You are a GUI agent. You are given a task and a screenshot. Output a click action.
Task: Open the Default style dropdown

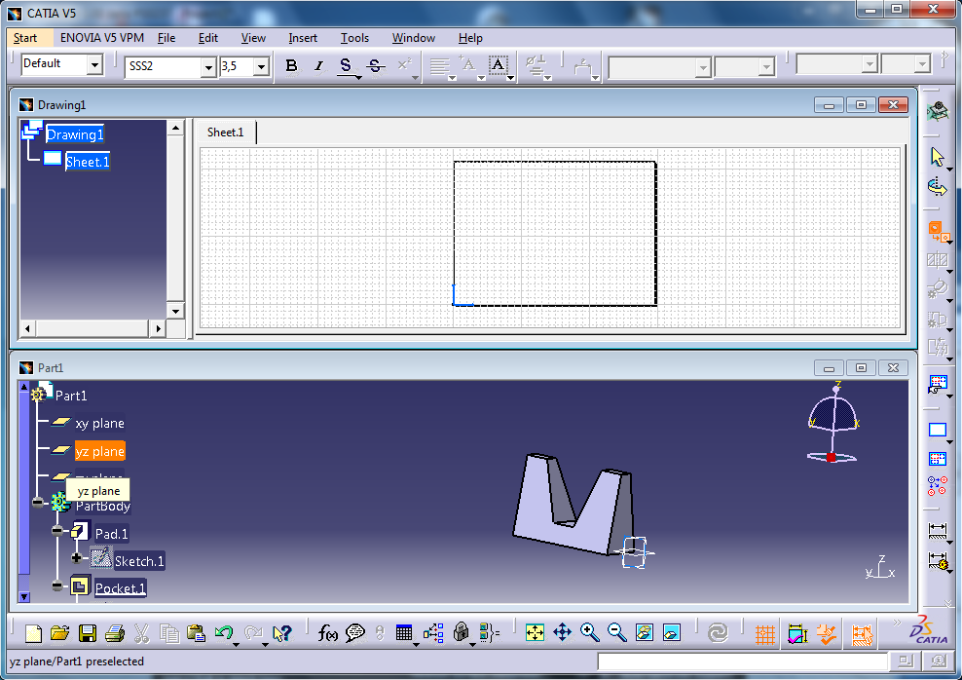(94, 64)
